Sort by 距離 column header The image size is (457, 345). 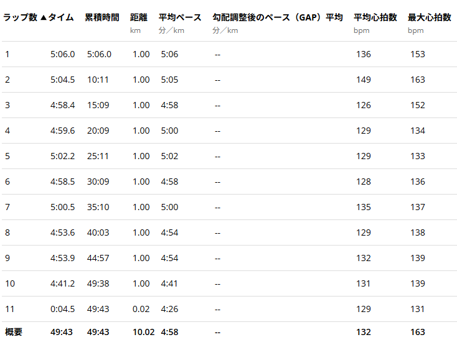(x=139, y=17)
